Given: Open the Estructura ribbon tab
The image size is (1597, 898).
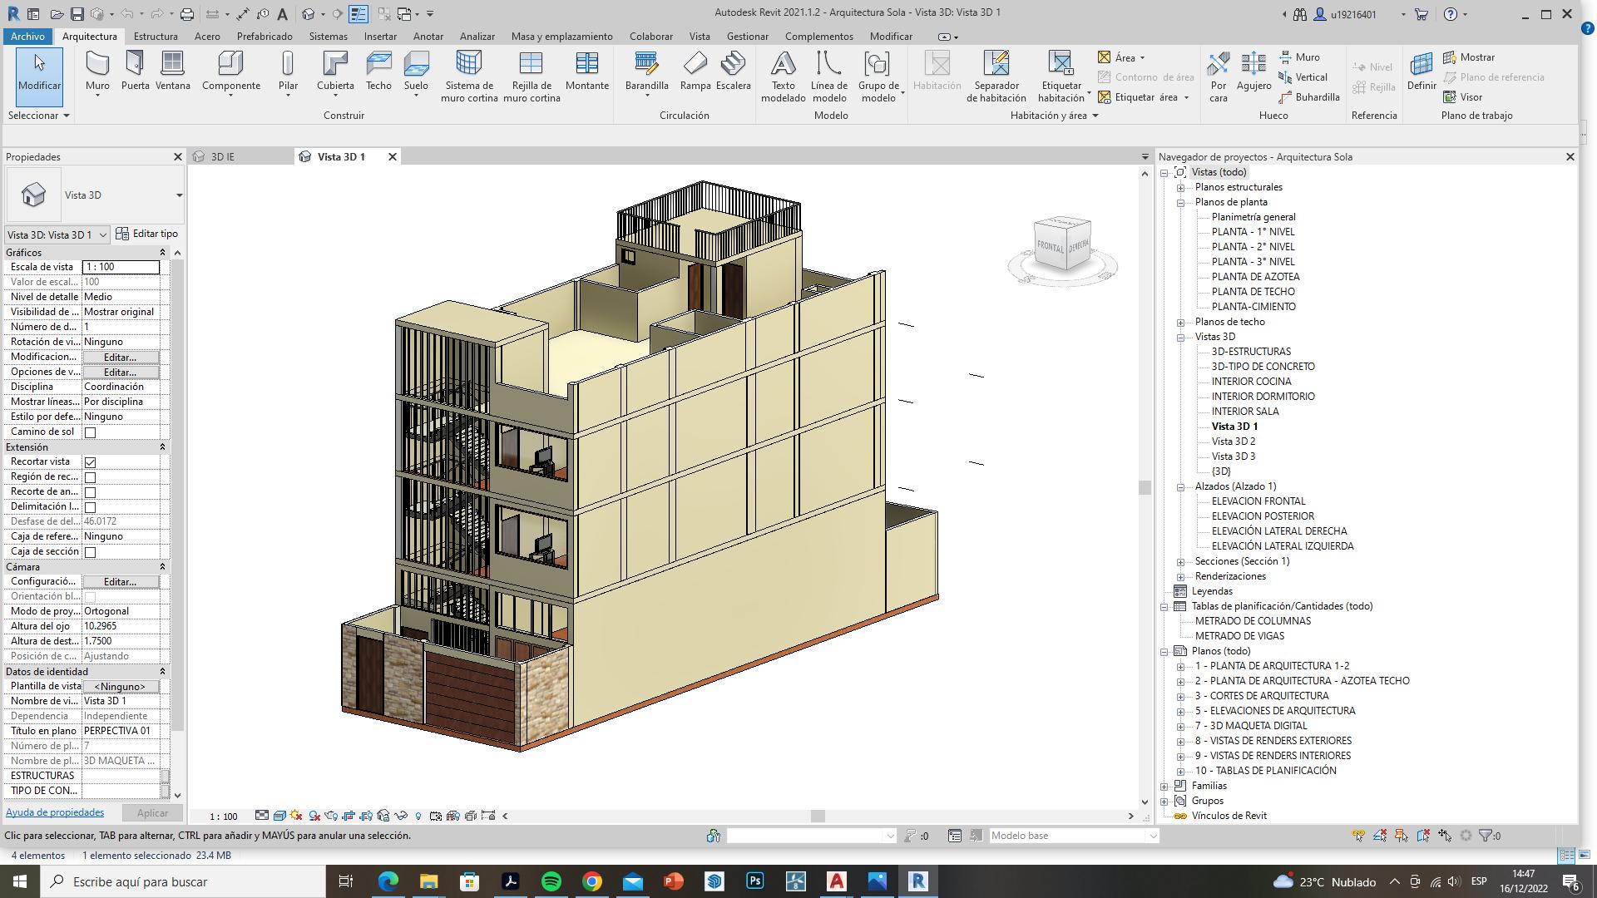Looking at the screenshot, I should (x=156, y=37).
